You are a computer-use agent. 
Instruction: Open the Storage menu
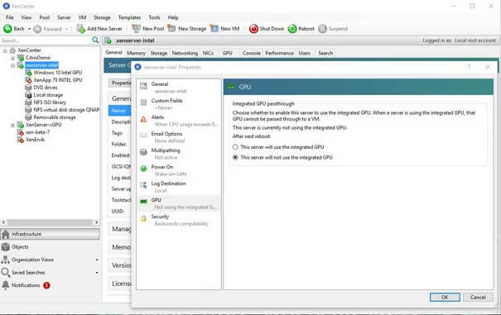coord(102,17)
